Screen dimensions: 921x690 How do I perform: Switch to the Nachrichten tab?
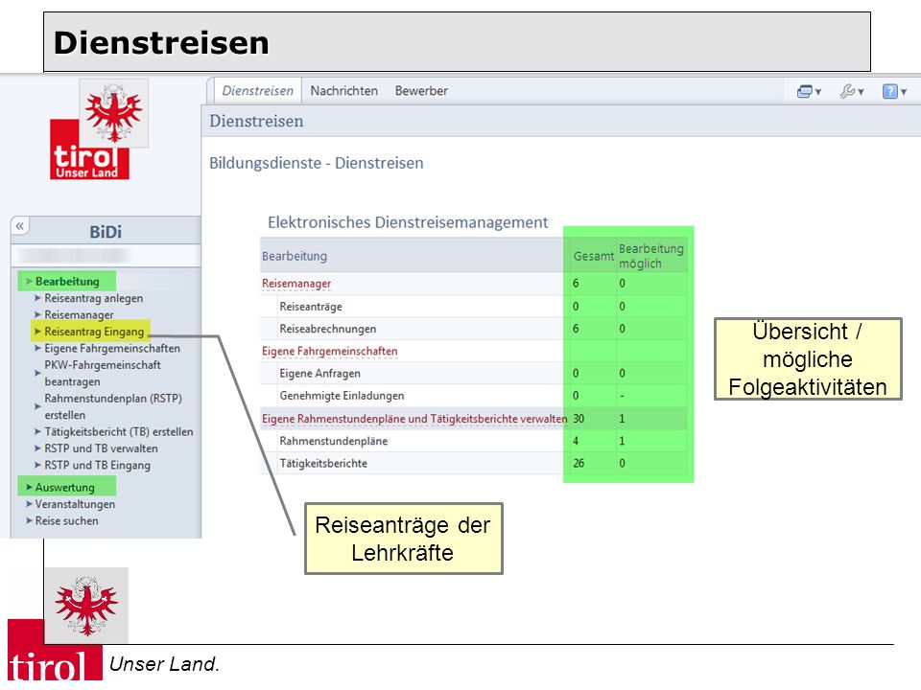[344, 91]
